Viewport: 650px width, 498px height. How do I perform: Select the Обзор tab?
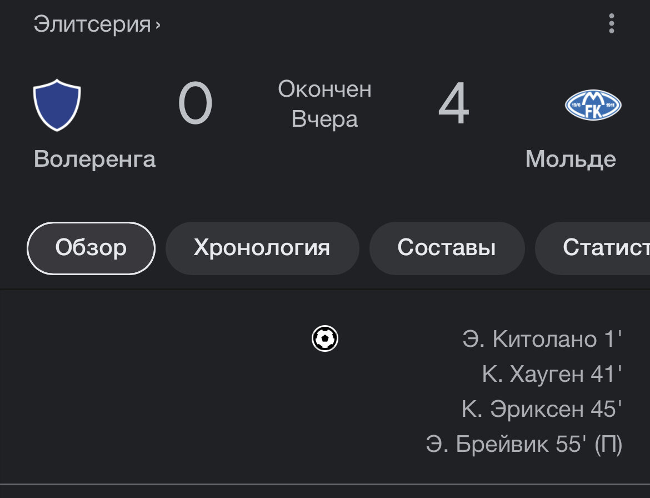point(91,248)
